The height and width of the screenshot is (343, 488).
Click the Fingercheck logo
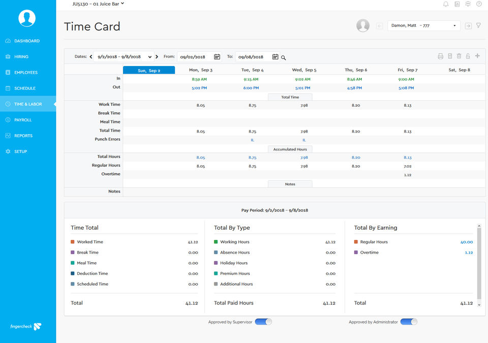click(x=26, y=327)
